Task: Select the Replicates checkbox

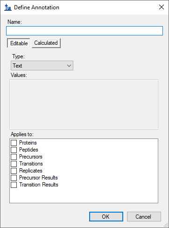Action: click(14, 171)
